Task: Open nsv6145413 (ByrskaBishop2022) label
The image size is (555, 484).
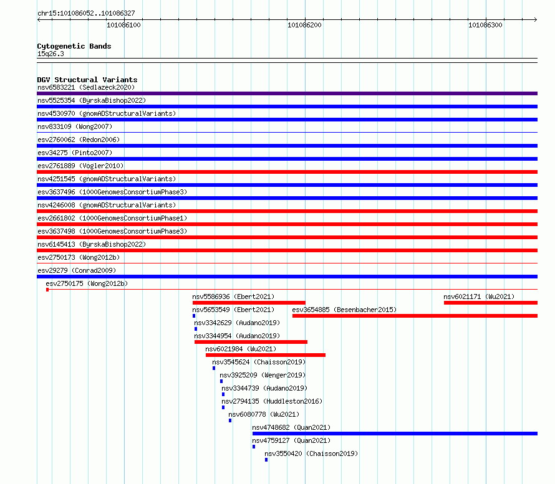Action: [x=92, y=244]
